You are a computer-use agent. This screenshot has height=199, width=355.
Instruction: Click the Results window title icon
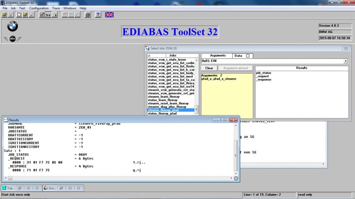[x=6, y=120]
